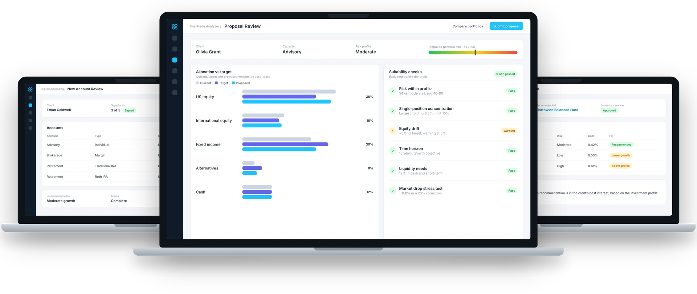Click the proposed portfolio risk marker
This screenshot has width=697, height=294.
pos(475,52)
